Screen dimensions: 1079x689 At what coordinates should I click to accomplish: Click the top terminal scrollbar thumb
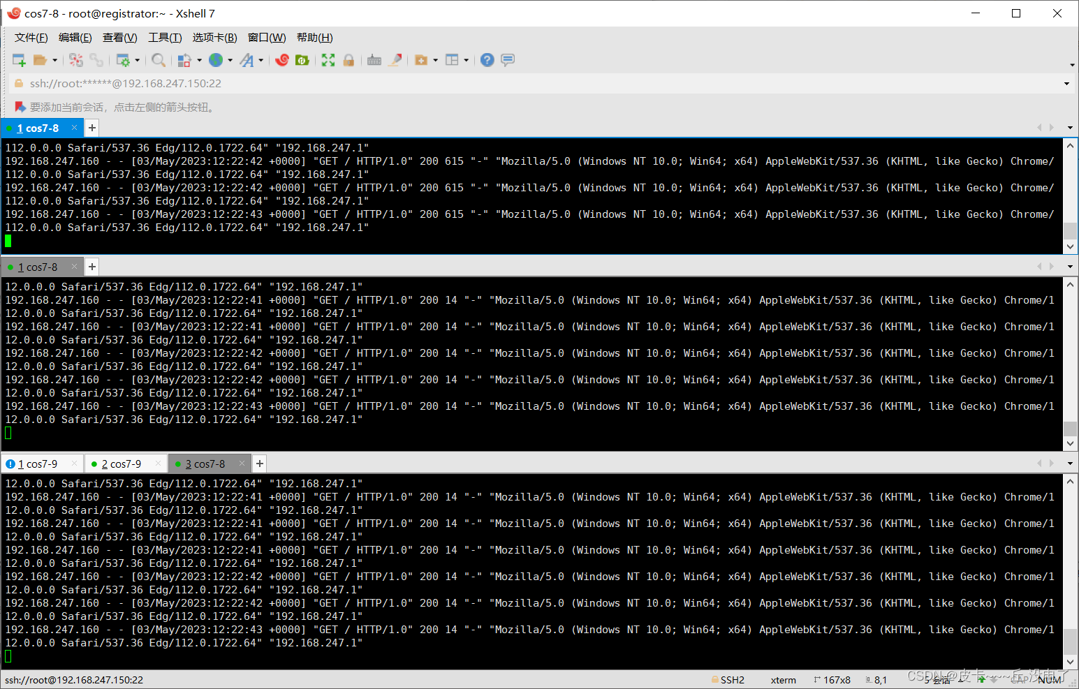tap(1070, 231)
